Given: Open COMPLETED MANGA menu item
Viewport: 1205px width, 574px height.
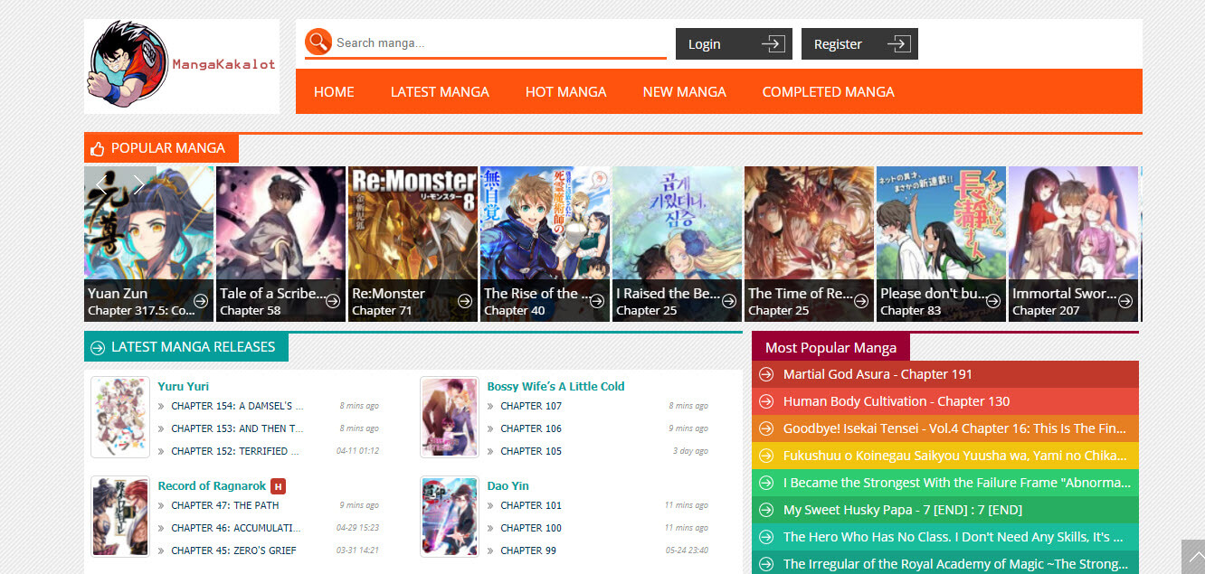Looking at the screenshot, I should click(829, 91).
